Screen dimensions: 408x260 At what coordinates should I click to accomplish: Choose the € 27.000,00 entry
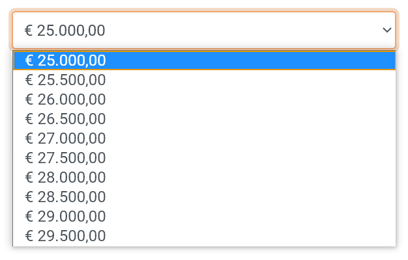(x=204, y=138)
